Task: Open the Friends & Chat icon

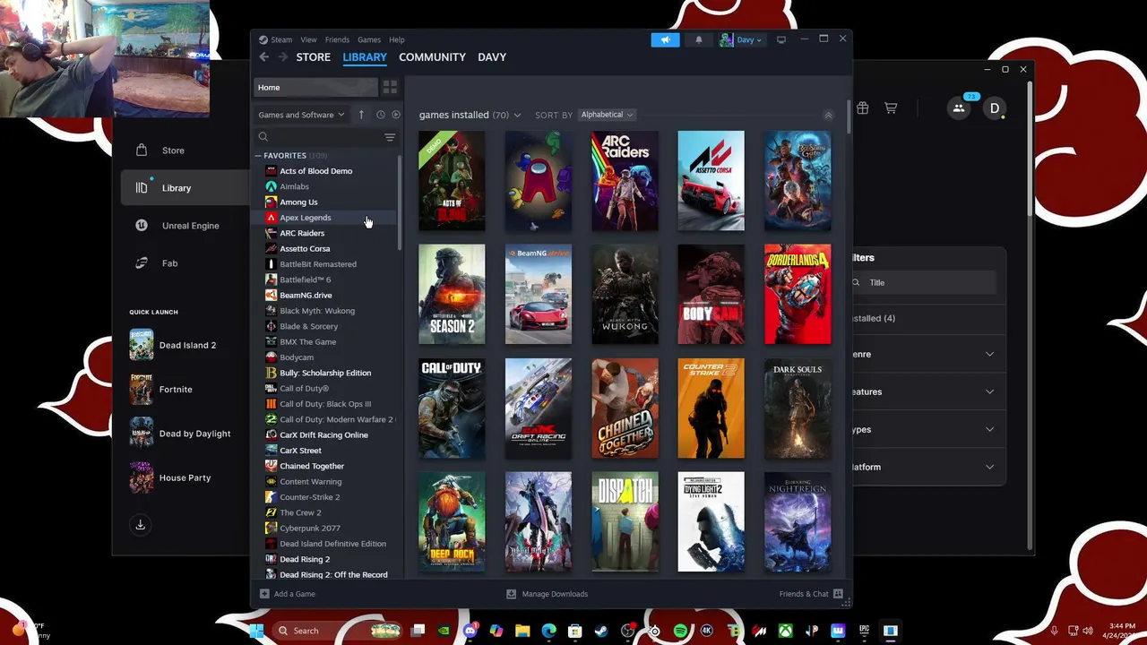Action: click(x=838, y=594)
